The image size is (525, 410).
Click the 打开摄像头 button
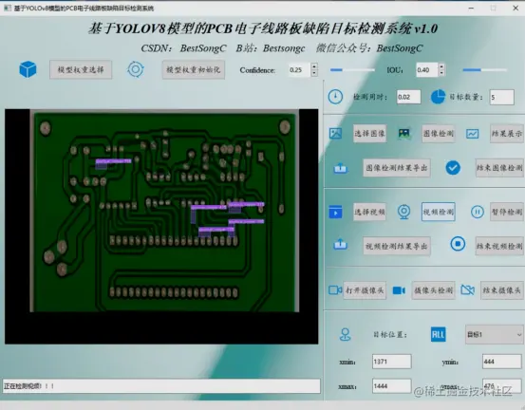click(365, 290)
